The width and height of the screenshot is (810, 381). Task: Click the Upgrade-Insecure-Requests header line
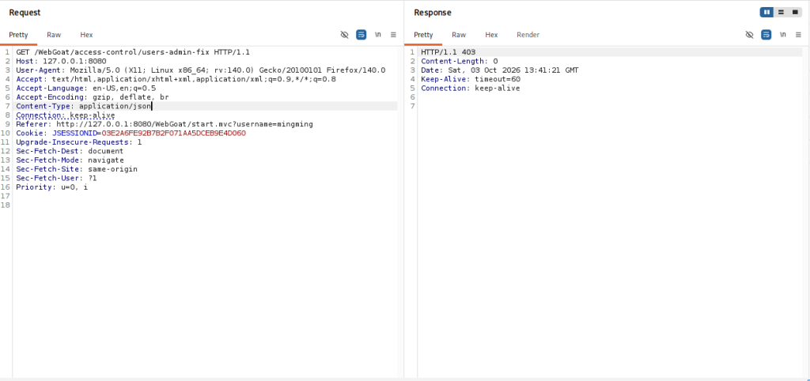[79, 142]
